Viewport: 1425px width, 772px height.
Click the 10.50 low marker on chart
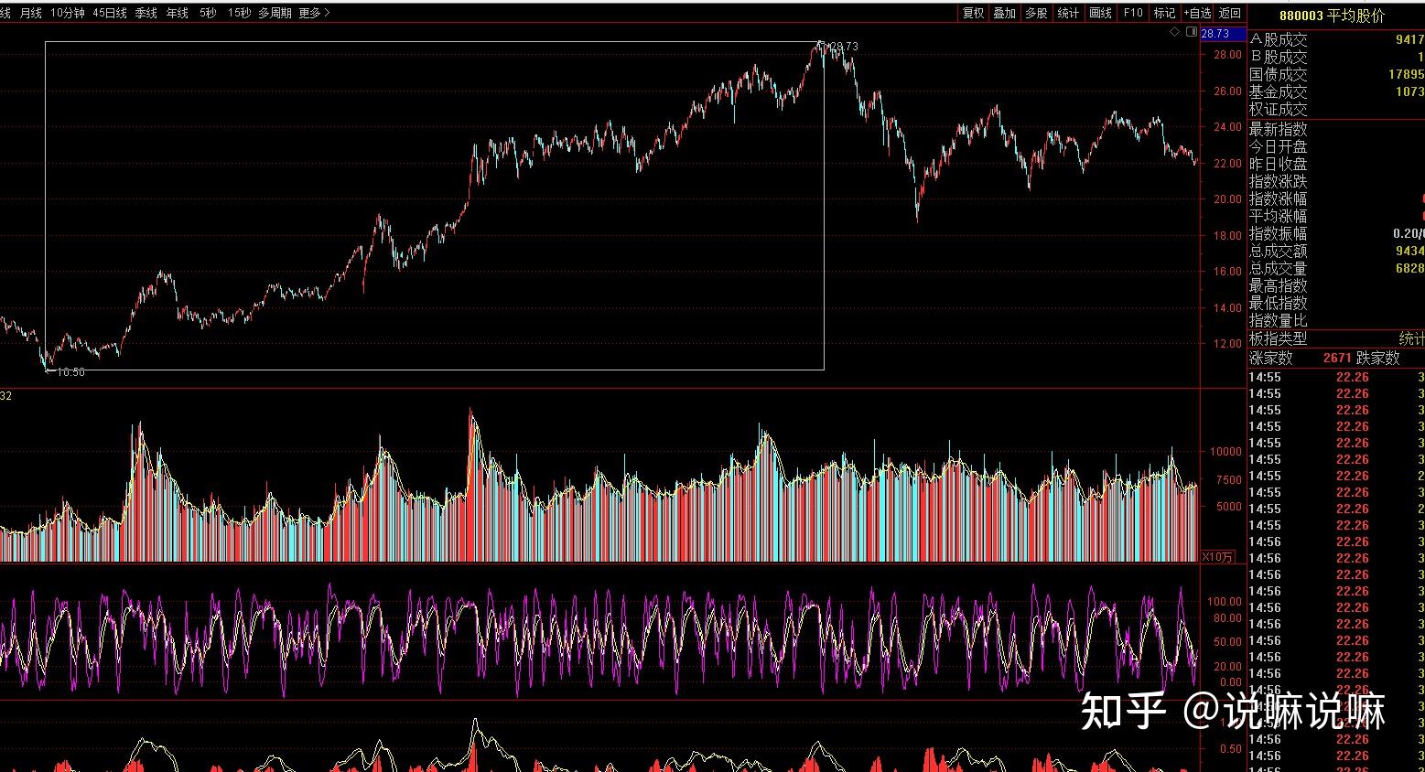(x=70, y=372)
